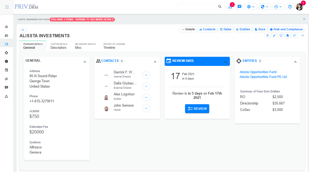Switch to the Descriptors tab

pos(58,46)
